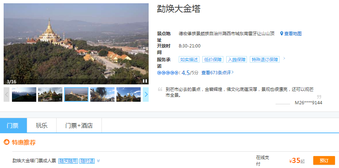The width and height of the screenshot is (339, 168).
Task: Click the featured review quote text
Action: tap(240, 92)
